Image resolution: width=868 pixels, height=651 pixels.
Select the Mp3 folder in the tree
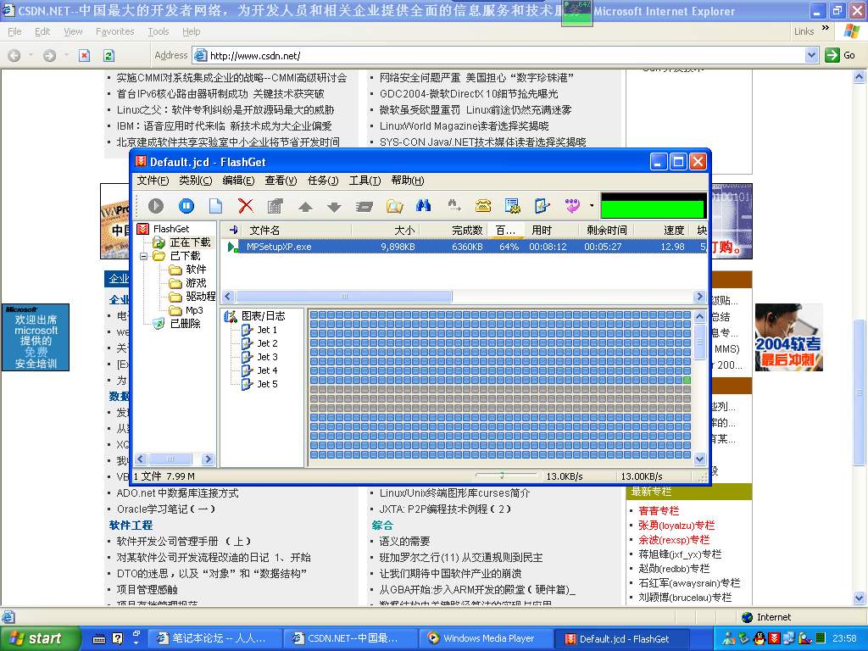[x=194, y=310]
